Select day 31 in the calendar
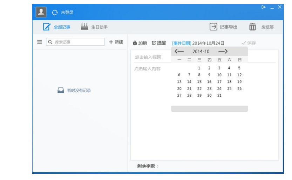The width and height of the screenshot is (292, 180). pyautogui.click(x=219, y=96)
